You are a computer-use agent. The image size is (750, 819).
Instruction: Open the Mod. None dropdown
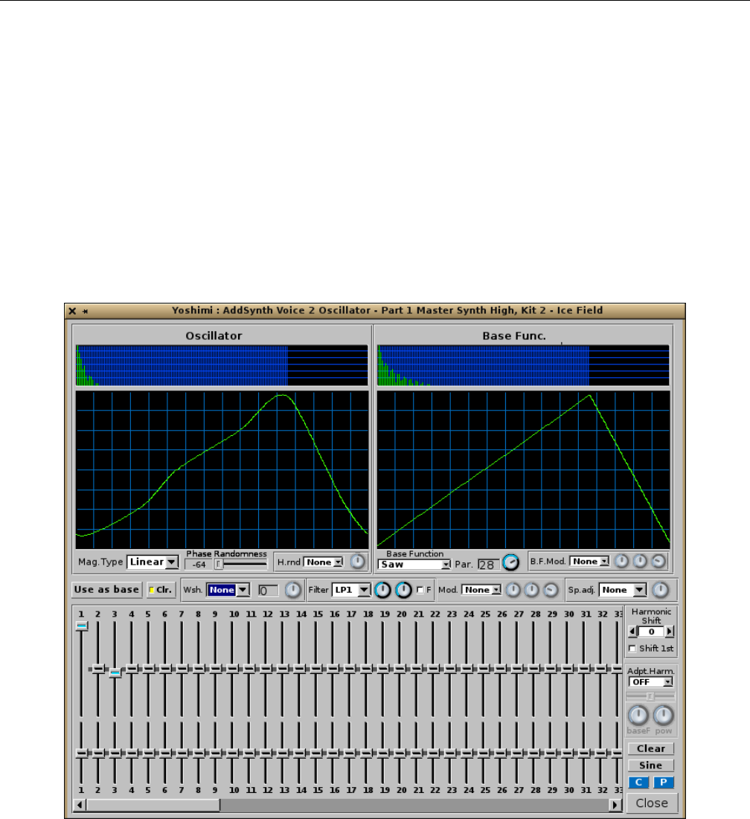(481, 590)
